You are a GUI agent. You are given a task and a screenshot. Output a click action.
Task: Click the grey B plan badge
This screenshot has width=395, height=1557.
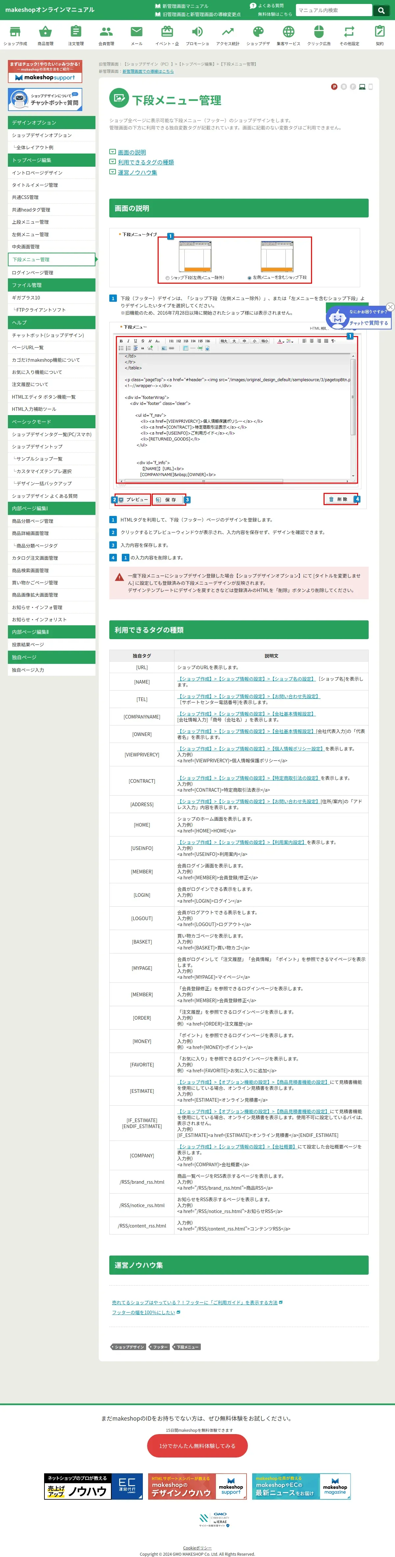tap(344, 87)
